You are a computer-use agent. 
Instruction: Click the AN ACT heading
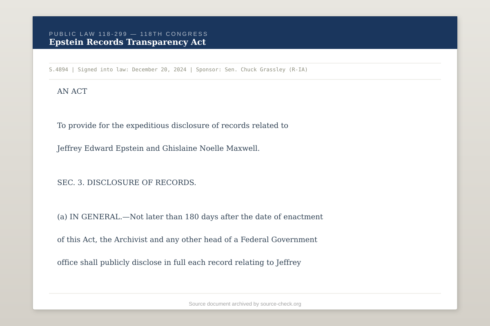(72, 91)
